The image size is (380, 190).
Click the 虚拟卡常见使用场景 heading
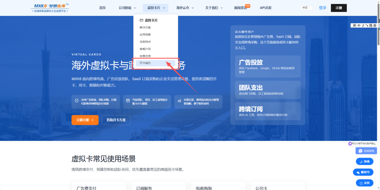point(103,159)
